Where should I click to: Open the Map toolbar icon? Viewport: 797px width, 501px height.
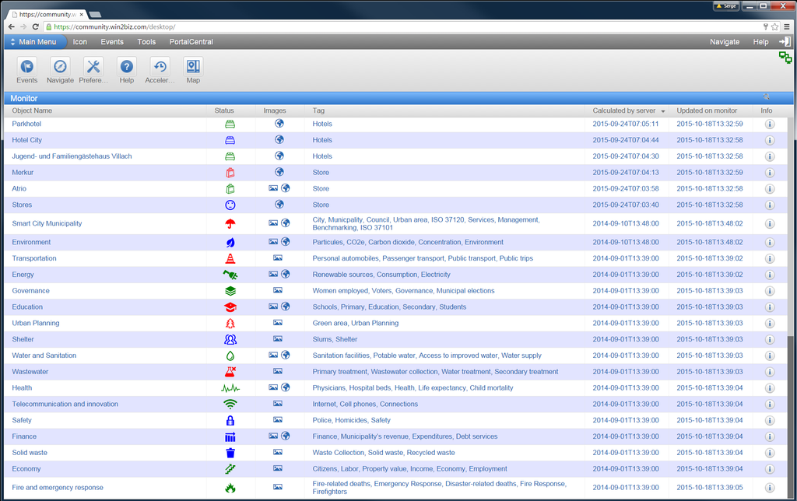tap(193, 67)
